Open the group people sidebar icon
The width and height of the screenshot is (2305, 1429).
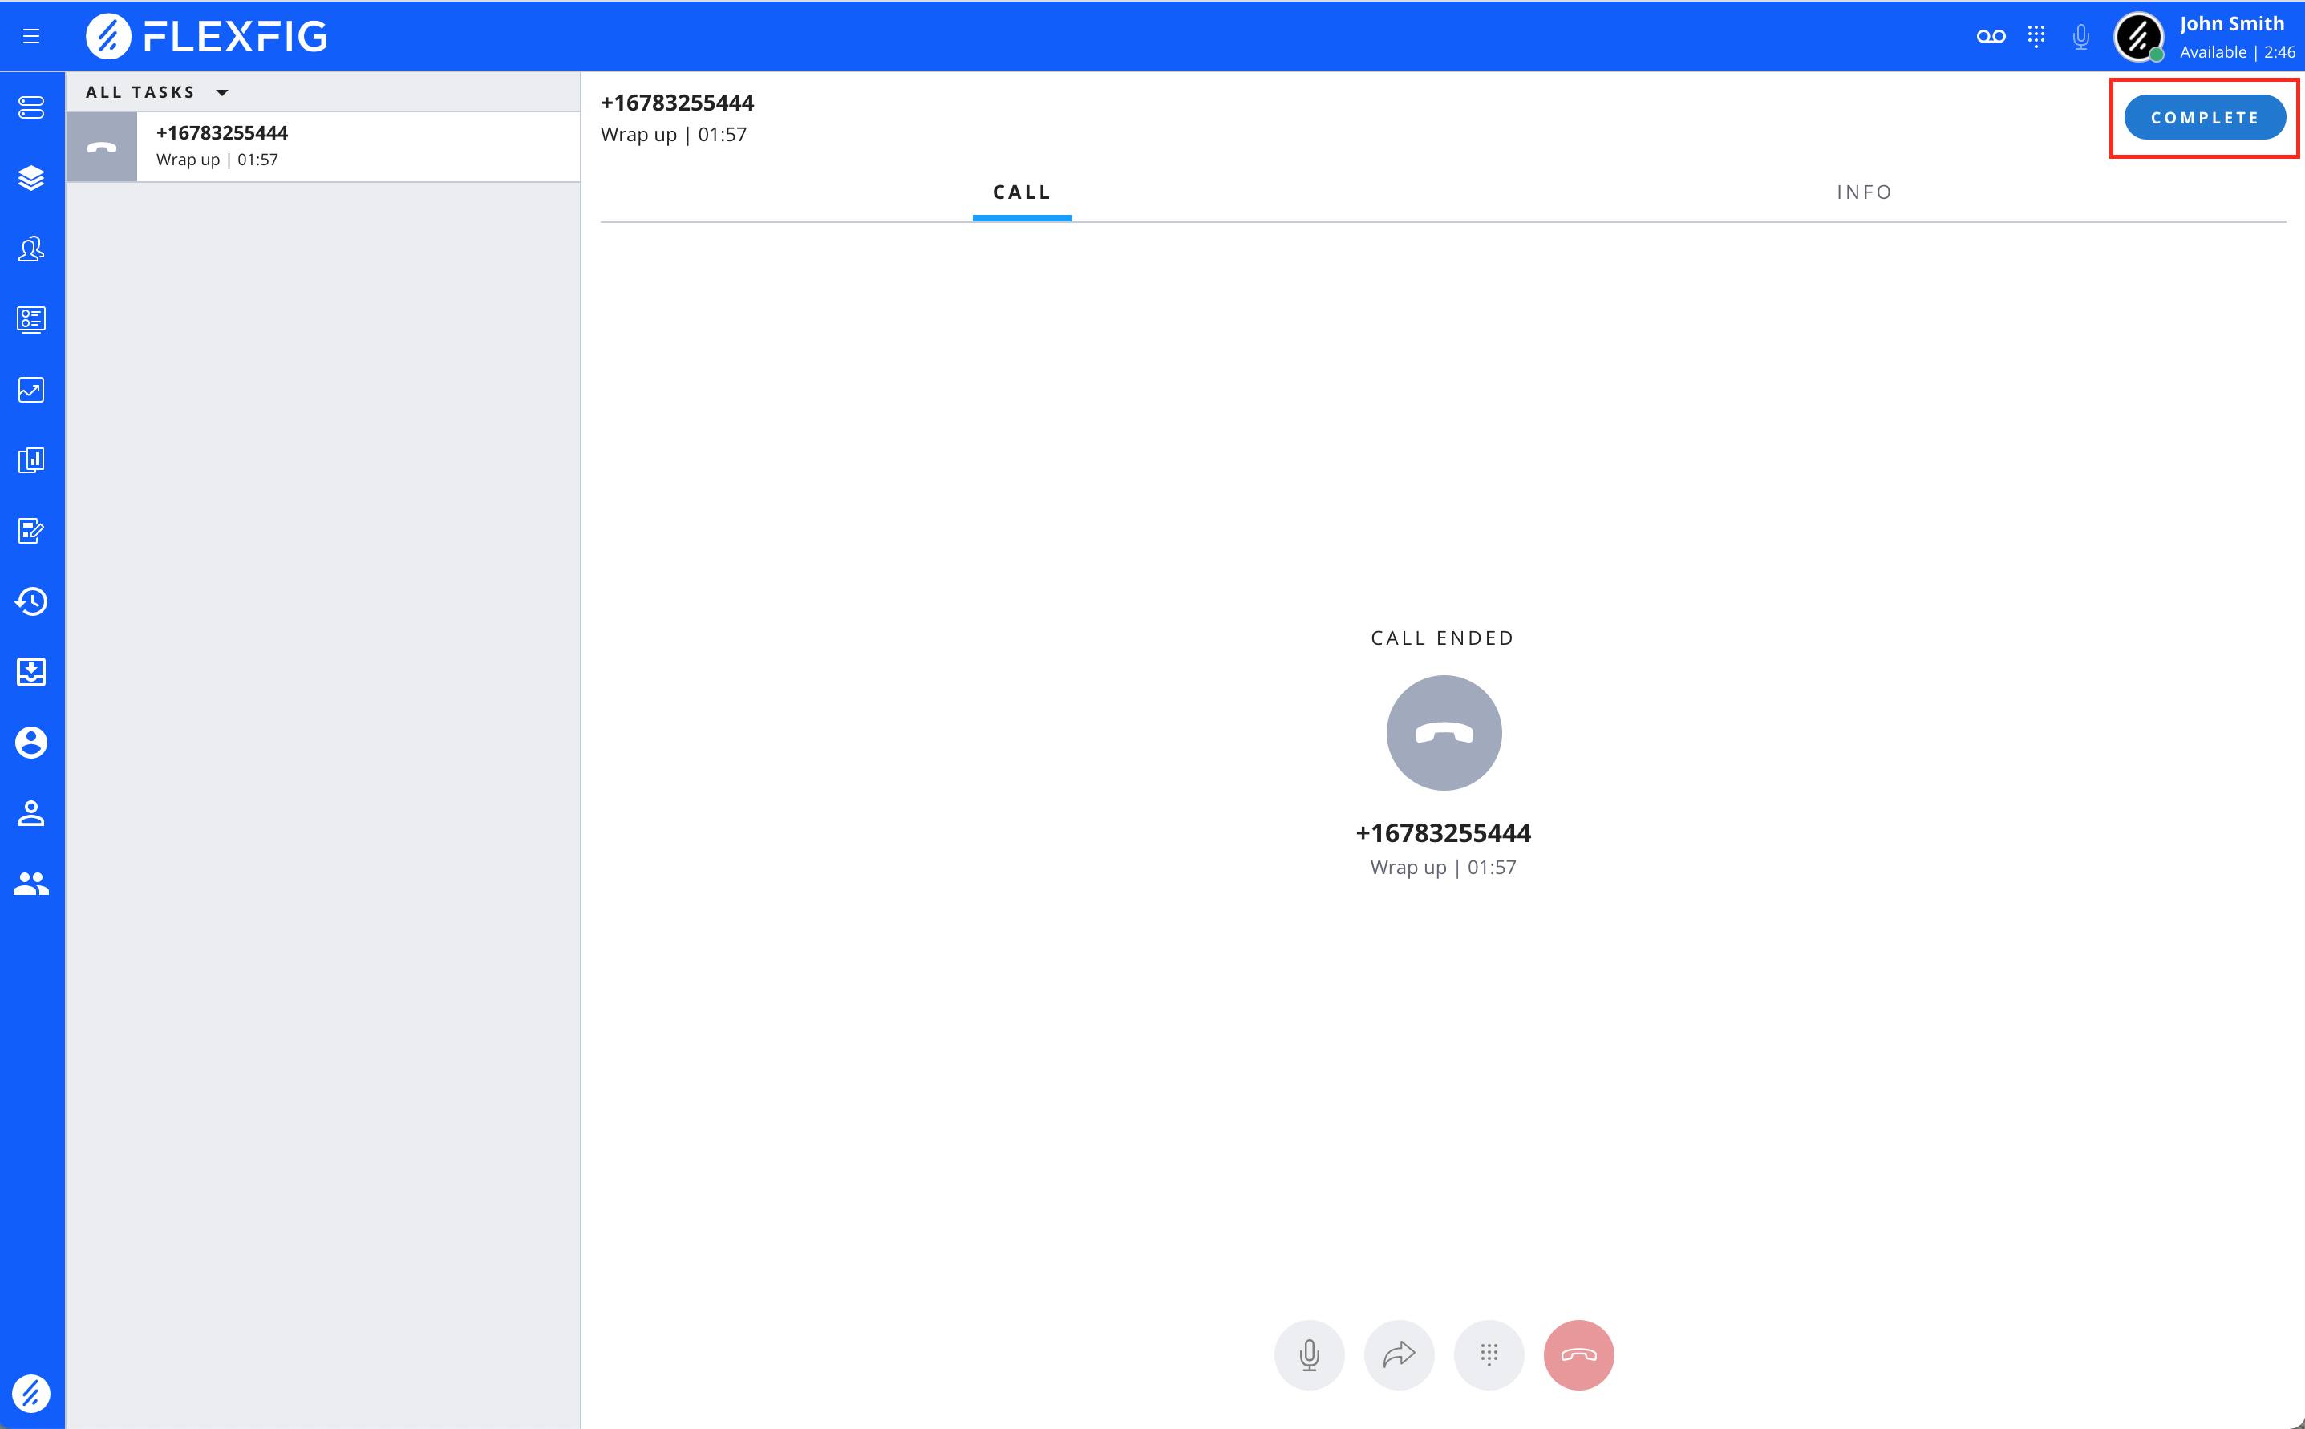tap(31, 884)
